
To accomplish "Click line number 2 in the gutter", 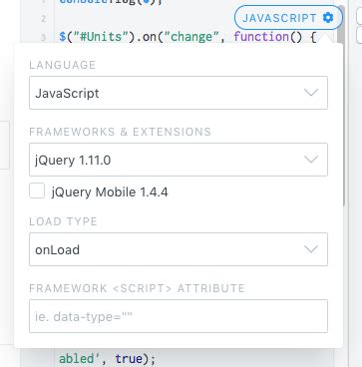I will 44,19.
